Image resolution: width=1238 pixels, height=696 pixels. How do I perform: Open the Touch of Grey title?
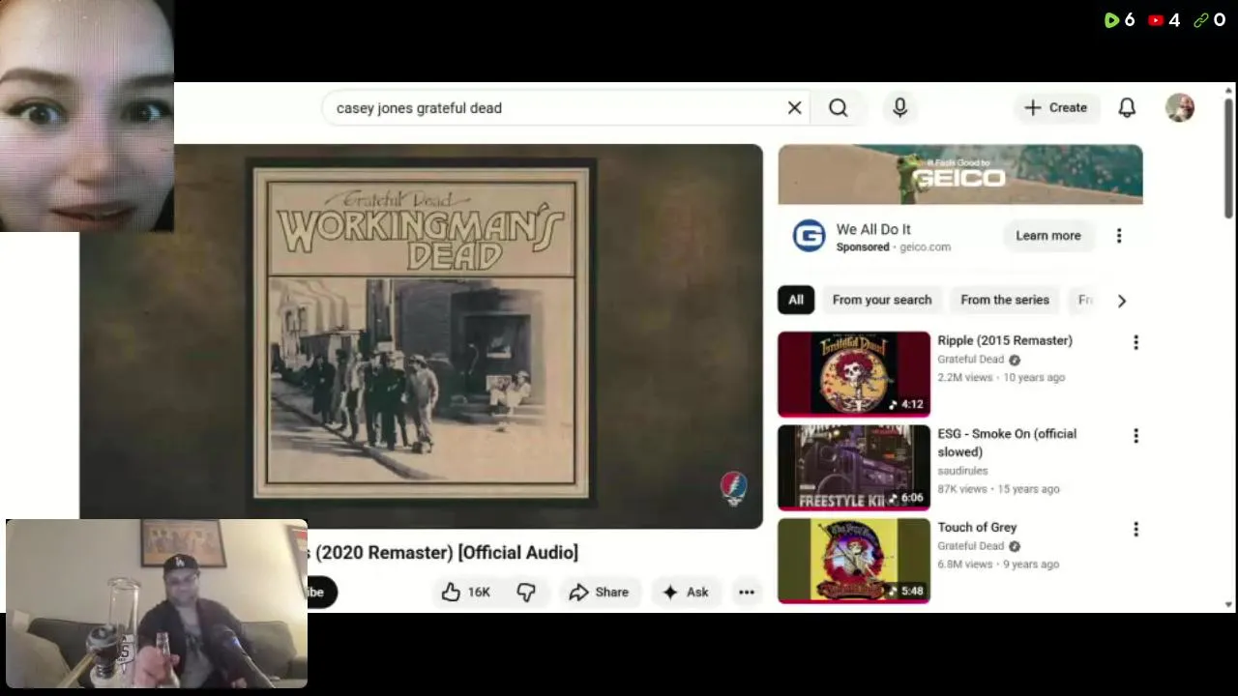[x=977, y=527]
